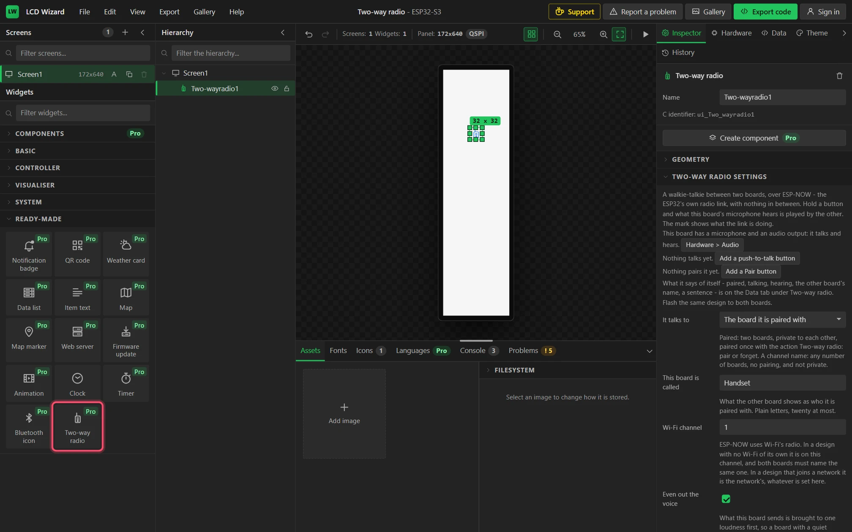Collapse the Hierarchy panel
Viewport: 852px width, 532px height.
tap(283, 33)
